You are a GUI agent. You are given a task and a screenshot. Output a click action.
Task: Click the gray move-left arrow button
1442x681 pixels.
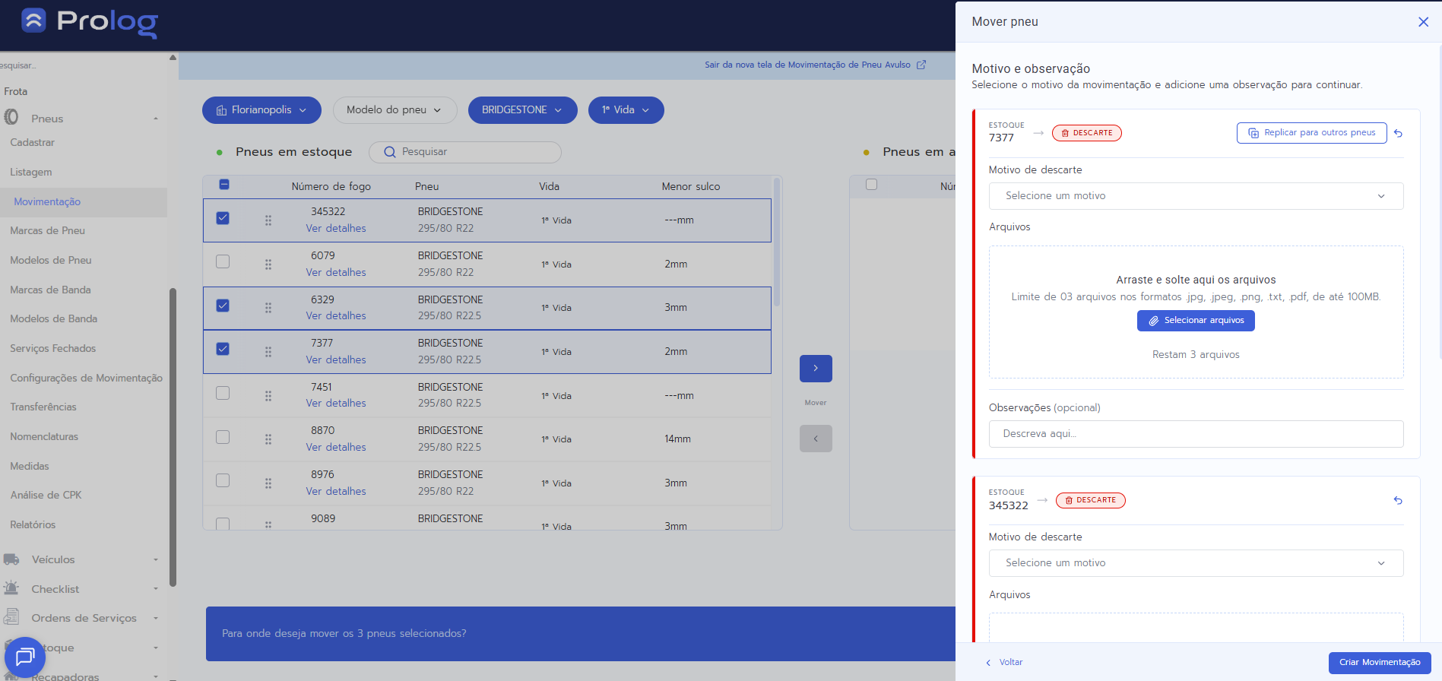tap(815, 439)
